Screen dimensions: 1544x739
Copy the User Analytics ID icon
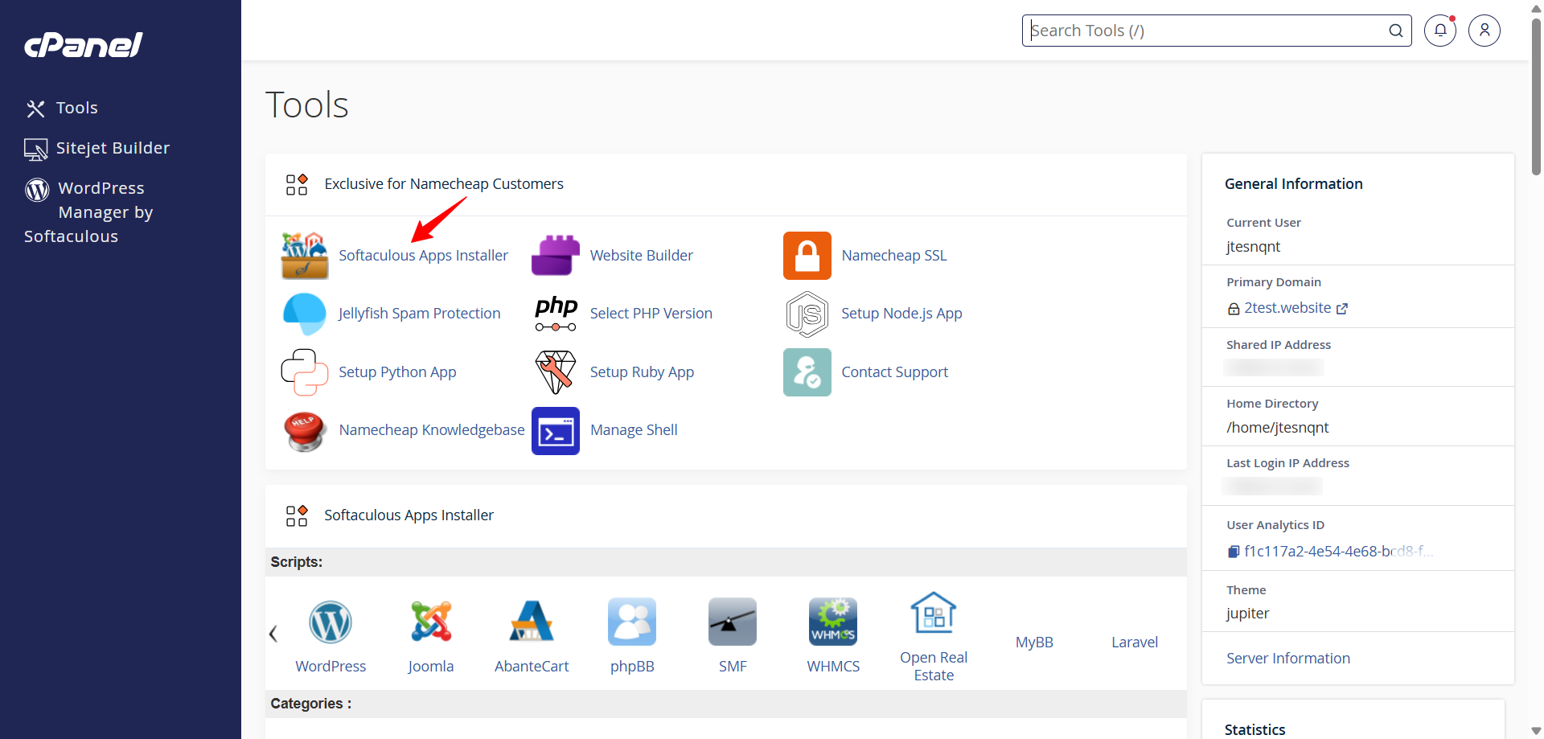[x=1234, y=552]
